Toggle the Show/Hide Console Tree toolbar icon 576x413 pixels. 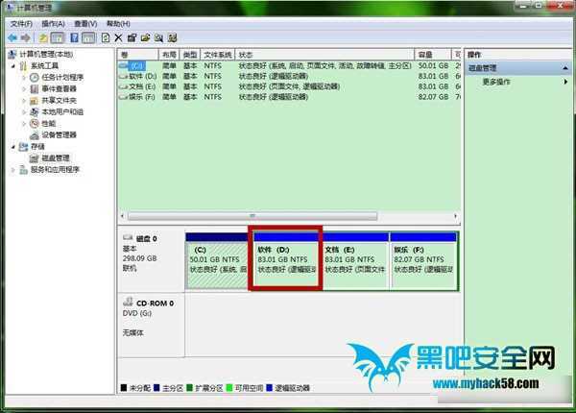[x=58, y=37]
